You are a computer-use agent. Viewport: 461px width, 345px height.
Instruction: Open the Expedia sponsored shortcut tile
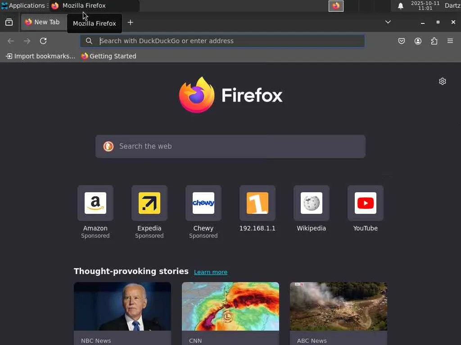(x=149, y=203)
